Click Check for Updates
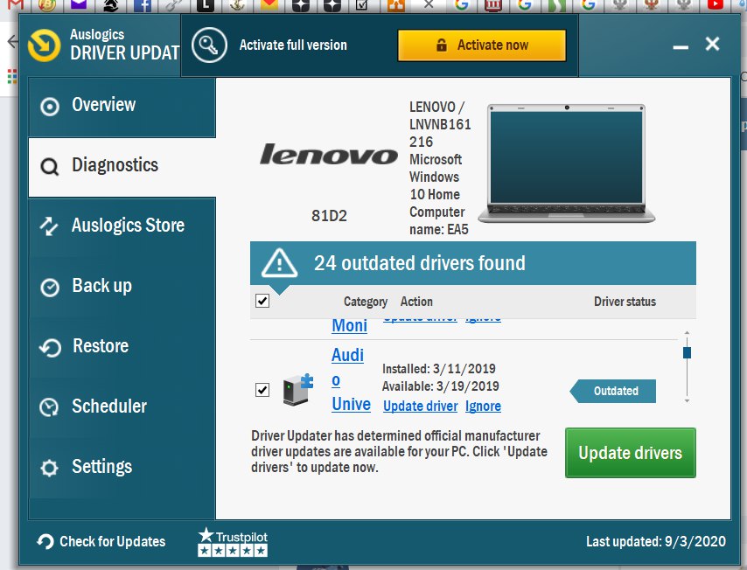This screenshot has height=570, width=747. tap(101, 541)
